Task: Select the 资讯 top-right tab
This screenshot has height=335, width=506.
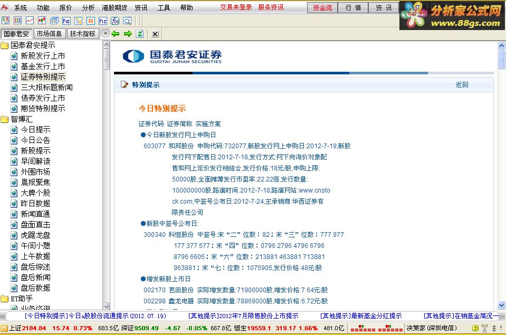Action: (x=384, y=7)
